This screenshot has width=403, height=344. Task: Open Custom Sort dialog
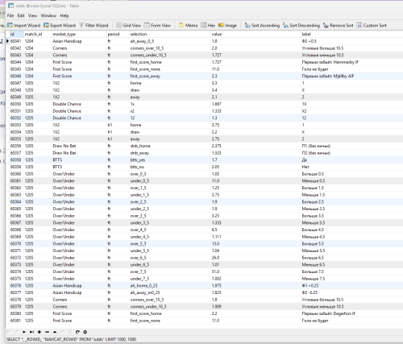coord(372,26)
